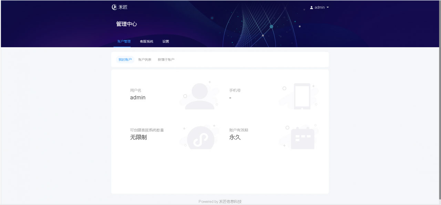
Task: Open 新增子账户 to add a sub-account
Action: tap(166, 60)
